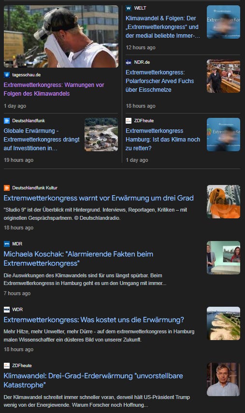Click the WDR river sandbank thumbnail
245x413 pixels.
223,324
